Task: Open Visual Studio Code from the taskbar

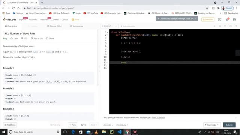Action: point(120,132)
